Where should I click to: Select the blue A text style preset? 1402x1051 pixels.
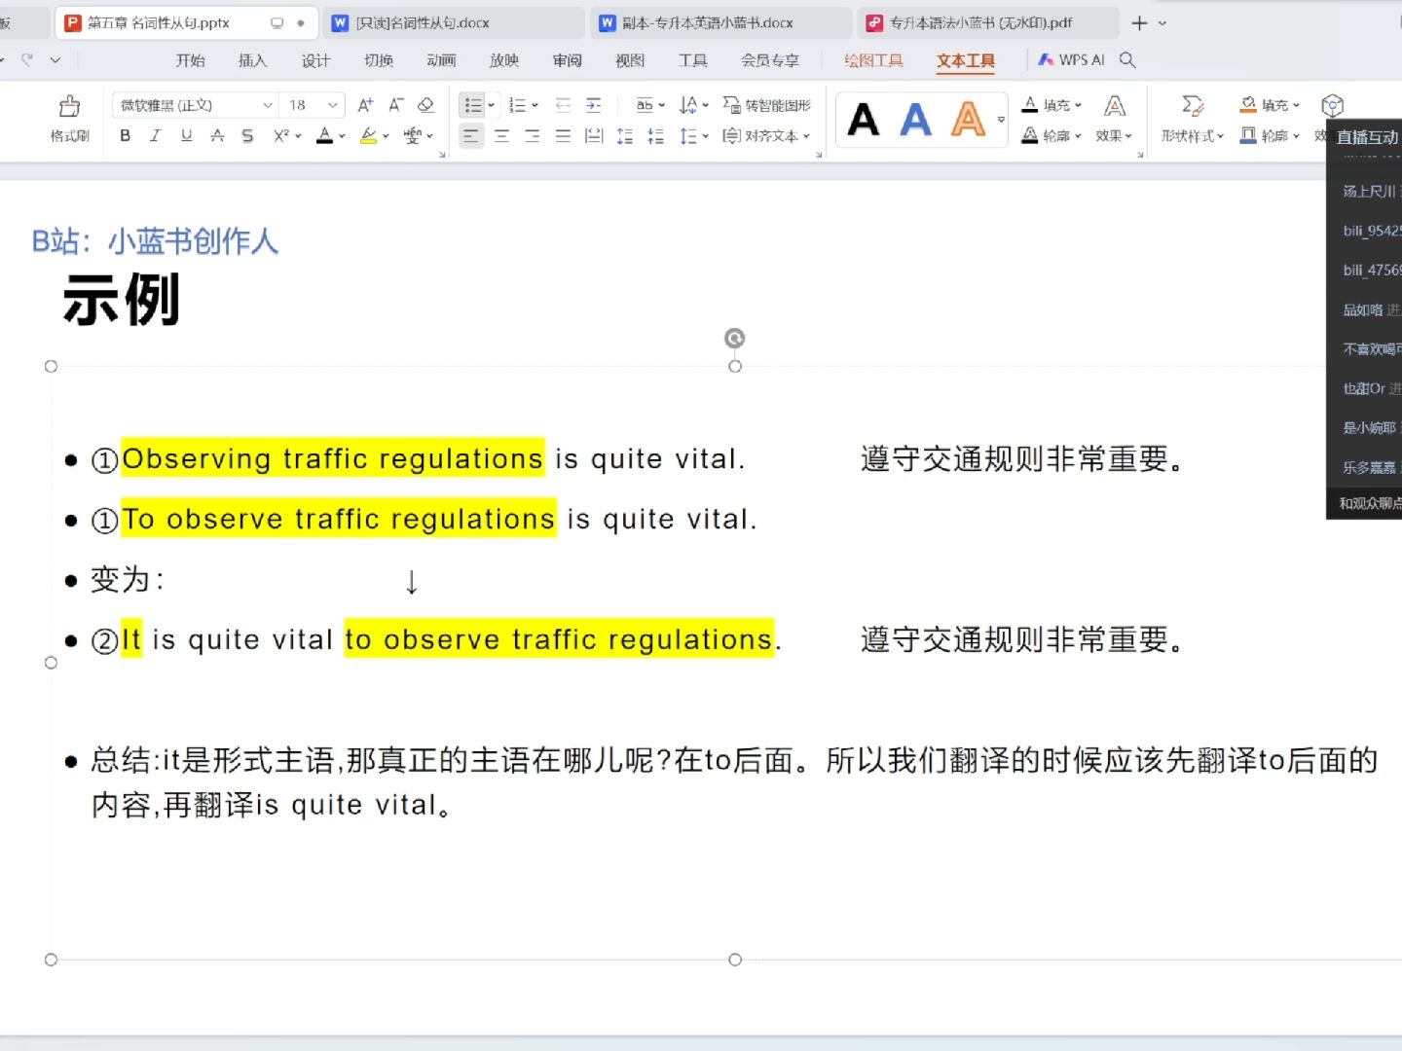click(x=915, y=120)
